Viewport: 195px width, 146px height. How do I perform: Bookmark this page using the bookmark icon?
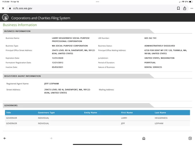178,8
